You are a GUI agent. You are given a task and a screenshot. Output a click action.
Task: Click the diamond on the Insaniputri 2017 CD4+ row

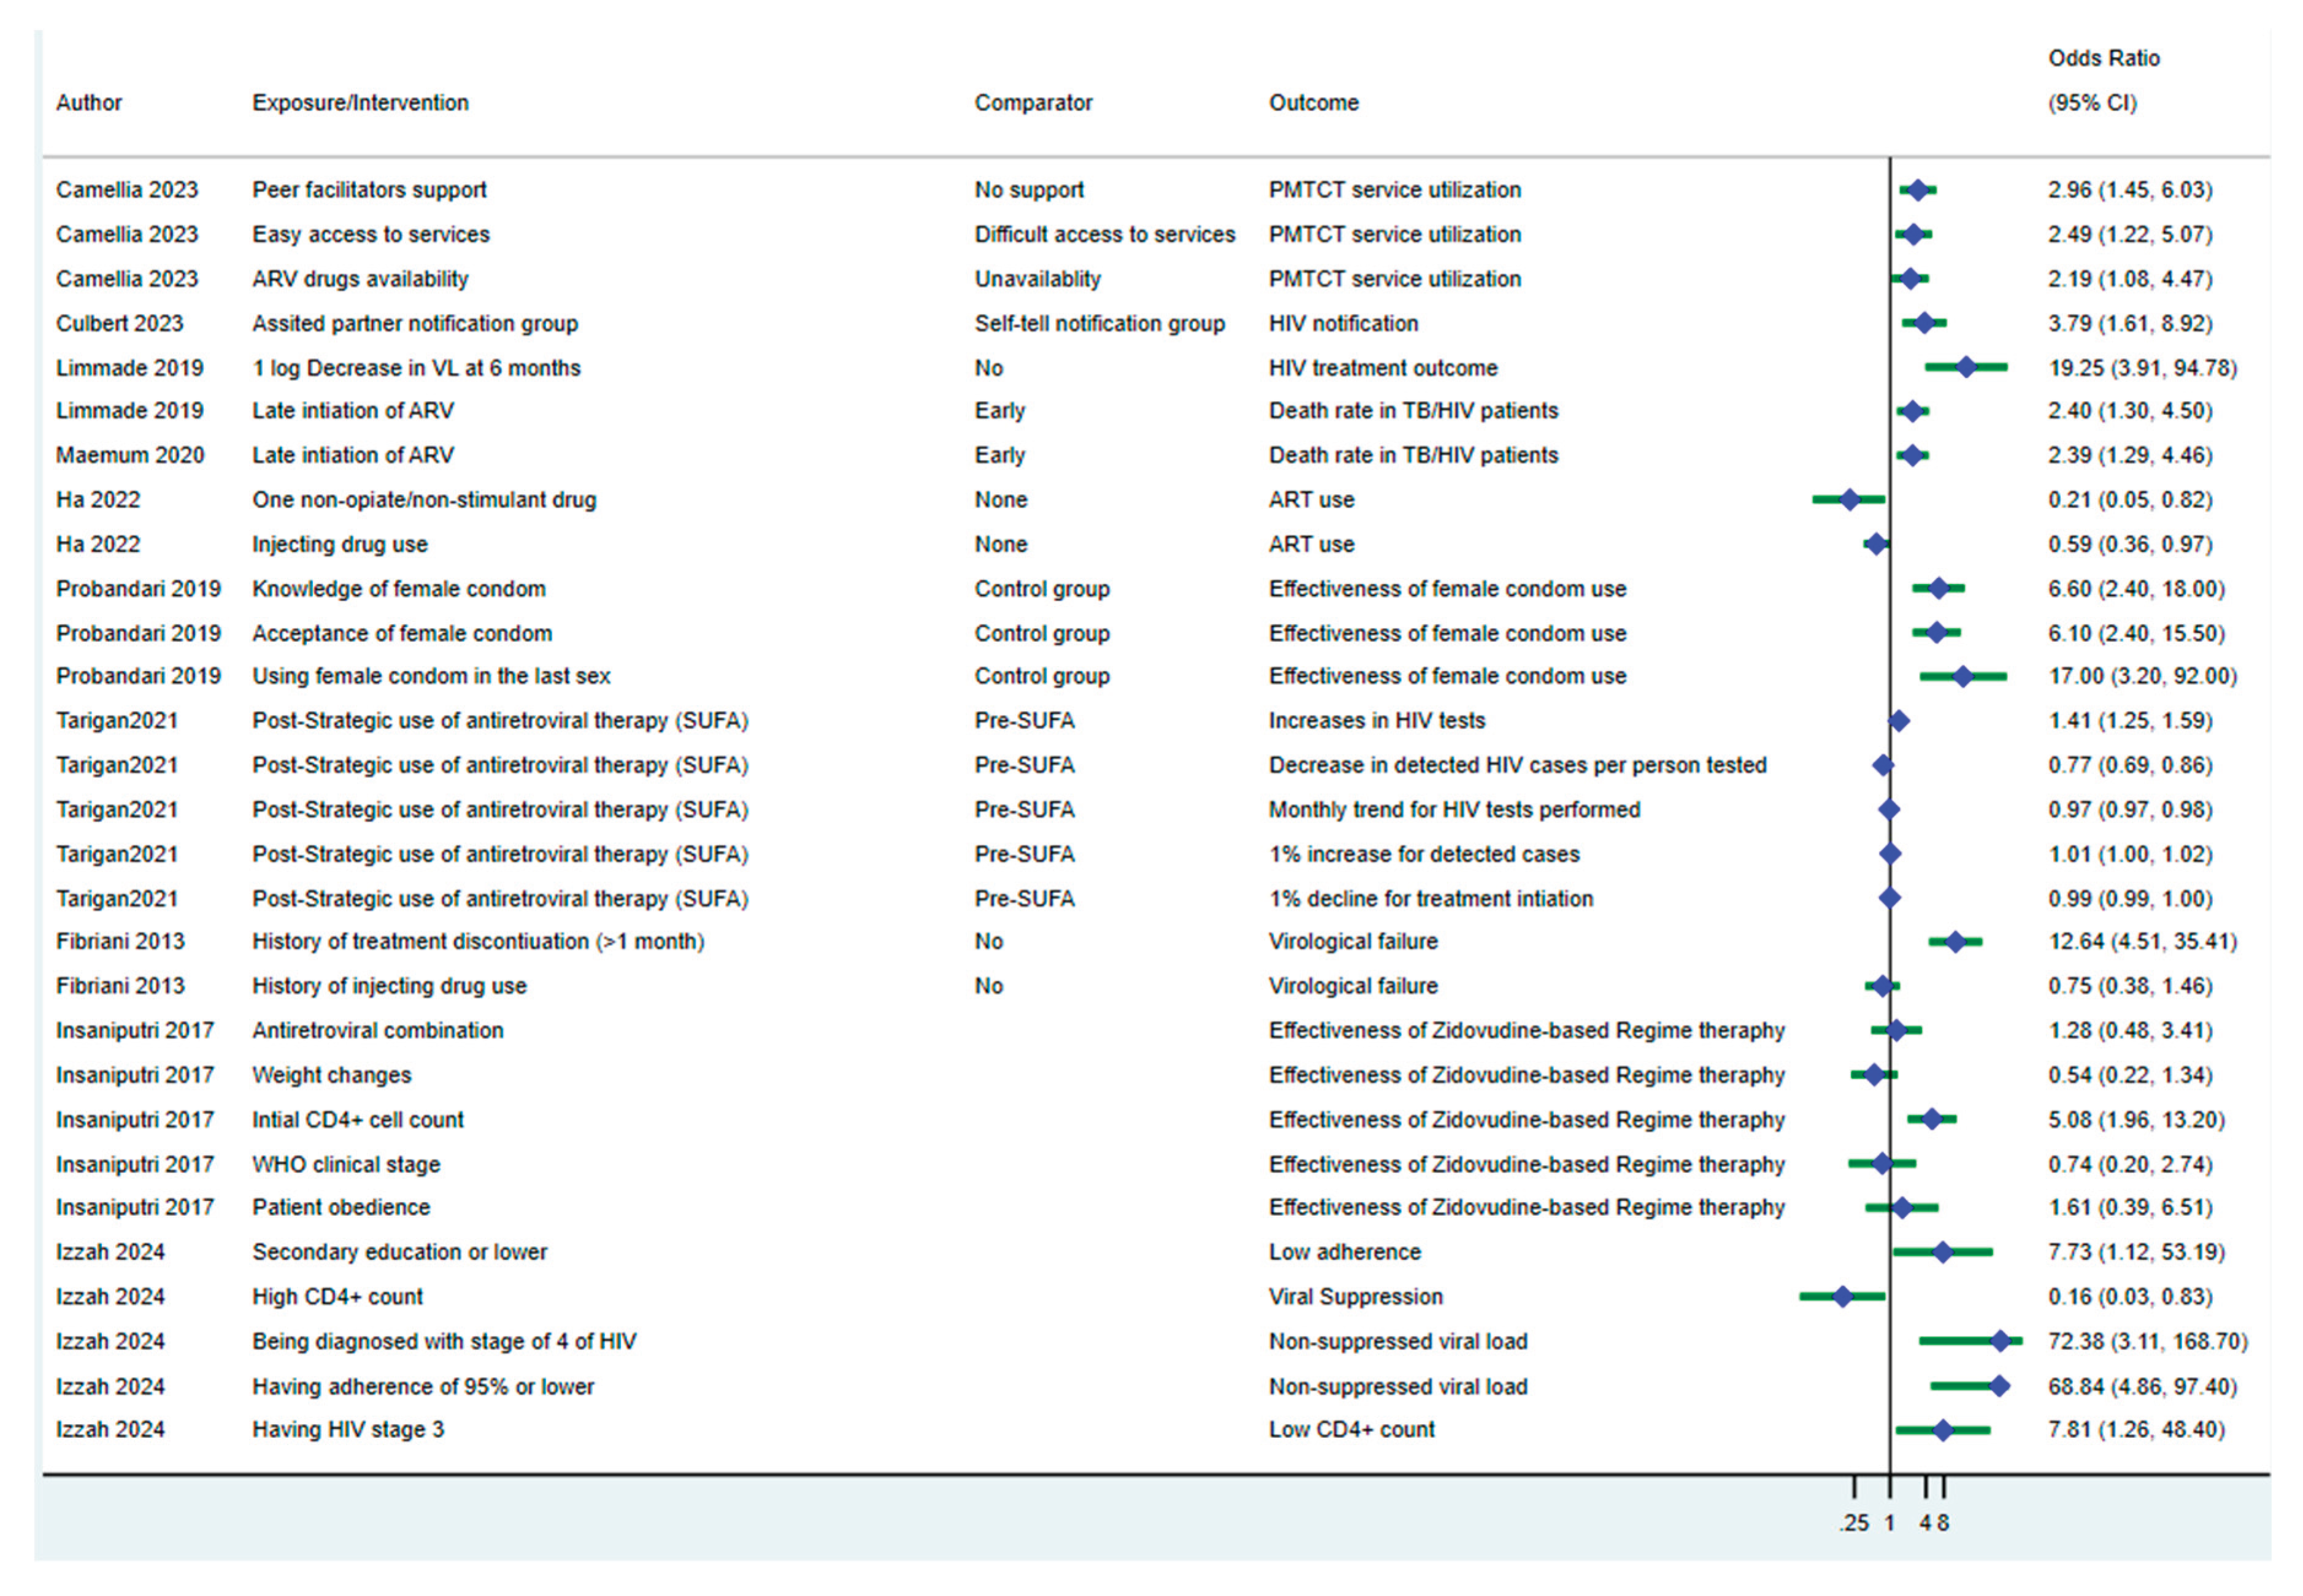(1931, 1119)
